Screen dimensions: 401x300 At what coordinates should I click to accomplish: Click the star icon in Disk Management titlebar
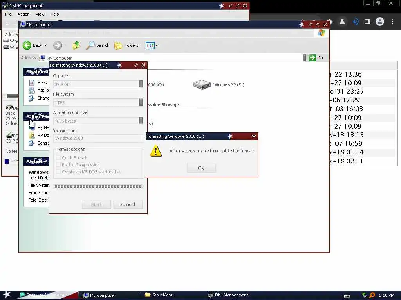pos(222,5)
